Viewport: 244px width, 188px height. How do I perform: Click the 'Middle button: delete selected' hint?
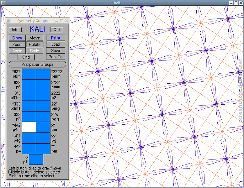click(x=34, y=172)
